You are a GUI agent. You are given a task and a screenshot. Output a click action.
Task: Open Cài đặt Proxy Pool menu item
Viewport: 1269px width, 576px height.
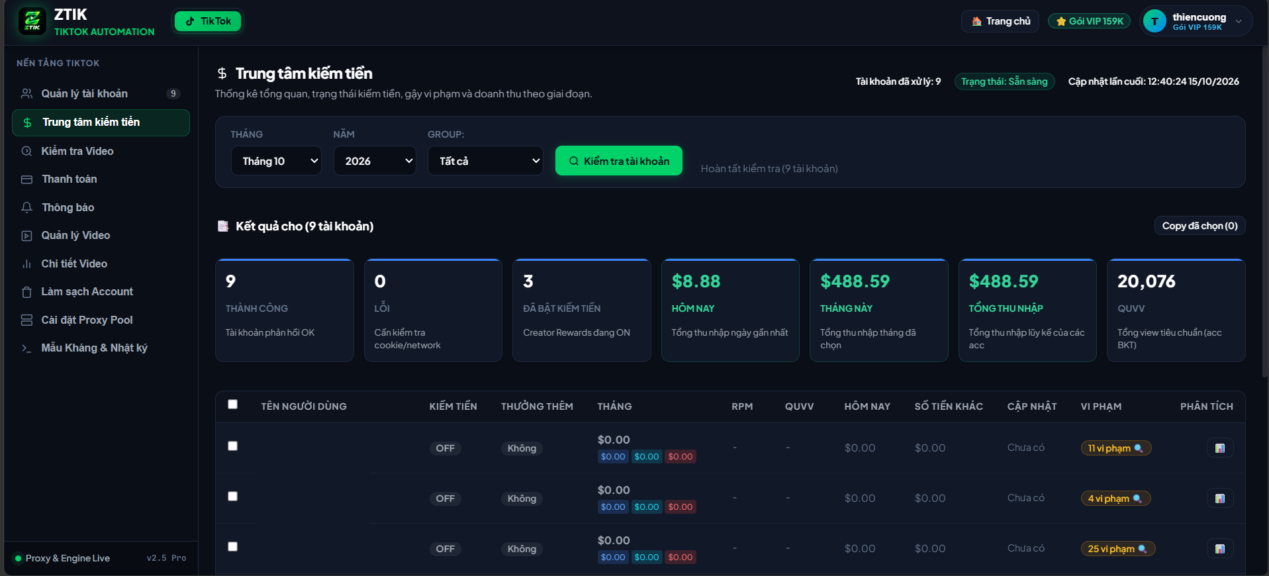pos(101,320)
